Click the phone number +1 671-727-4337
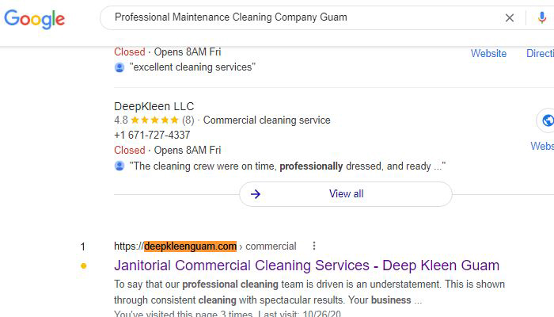 click(152, 135)
